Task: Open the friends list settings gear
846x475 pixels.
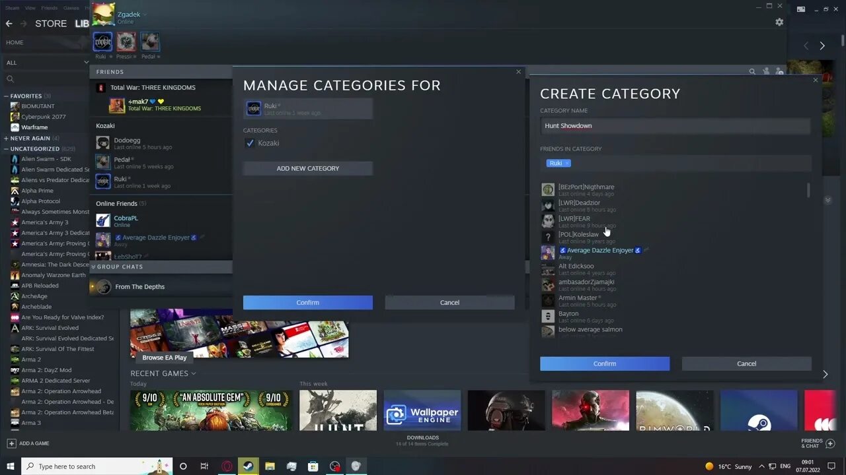Action: pyautogui.click(x=779, y=22)
